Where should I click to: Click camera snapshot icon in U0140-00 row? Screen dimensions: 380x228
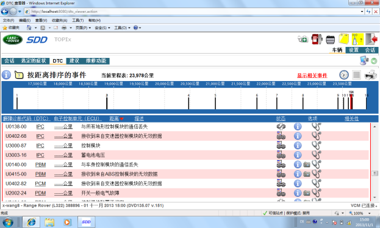pyautogui.click(x=307, y=165)
